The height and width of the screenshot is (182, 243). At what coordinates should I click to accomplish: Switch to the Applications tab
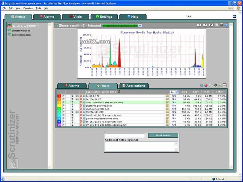[x=134, y=86]
